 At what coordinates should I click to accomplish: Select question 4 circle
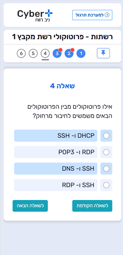coord(45,53)
